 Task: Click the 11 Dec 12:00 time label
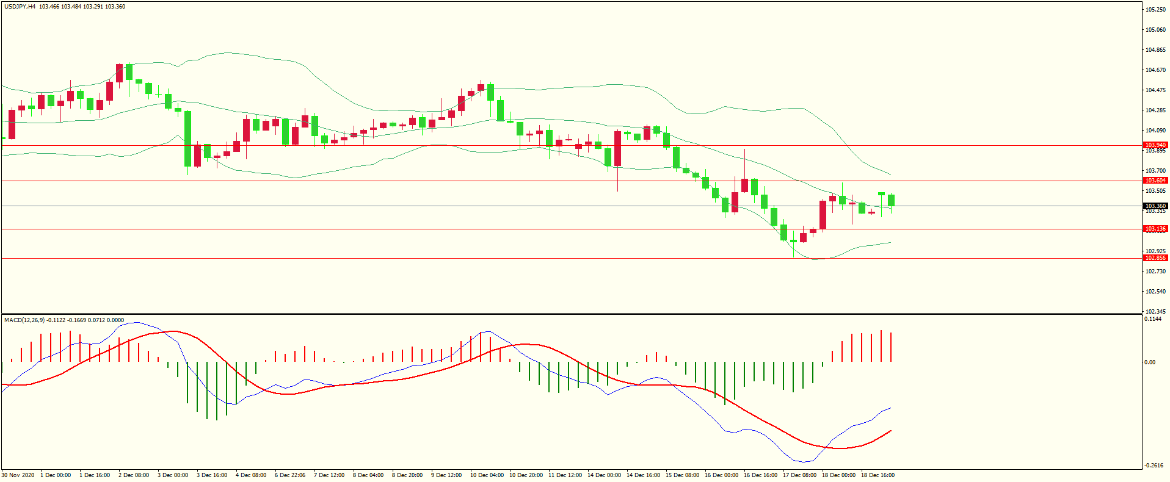point(565,475)
